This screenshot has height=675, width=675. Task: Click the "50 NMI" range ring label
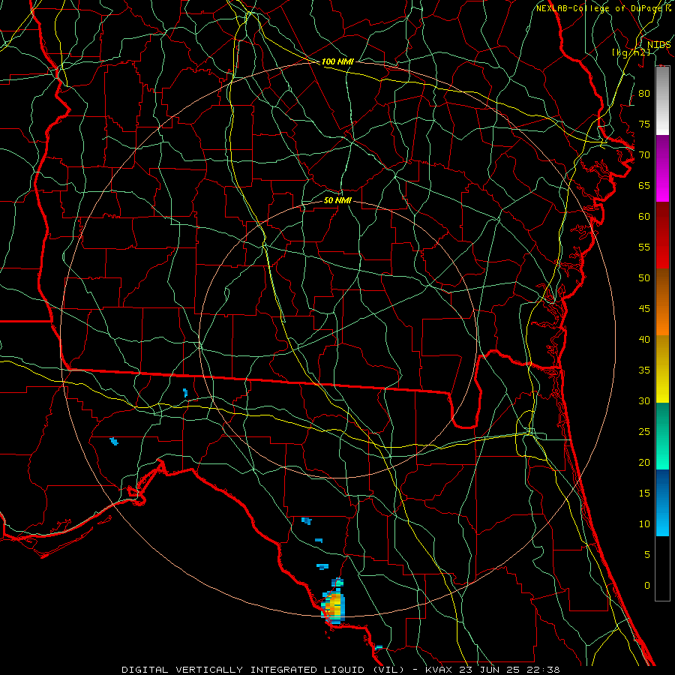(x=337, y=200)
